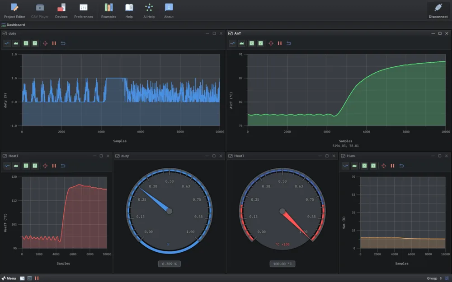Toggle X axis in top duty plot

(26, 43)
